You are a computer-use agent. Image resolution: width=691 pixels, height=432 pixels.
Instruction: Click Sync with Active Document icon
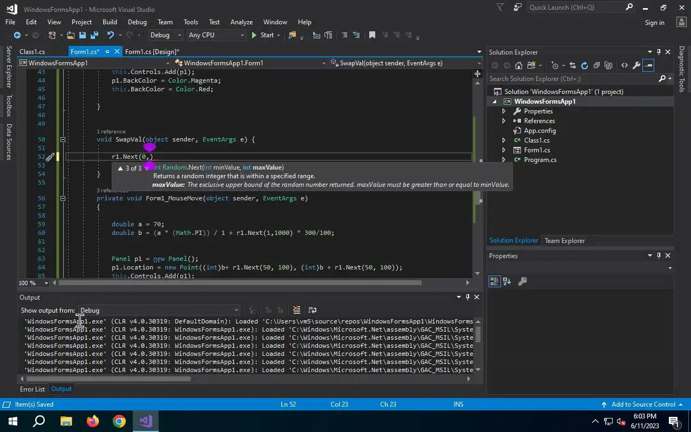tap(573, 65)
